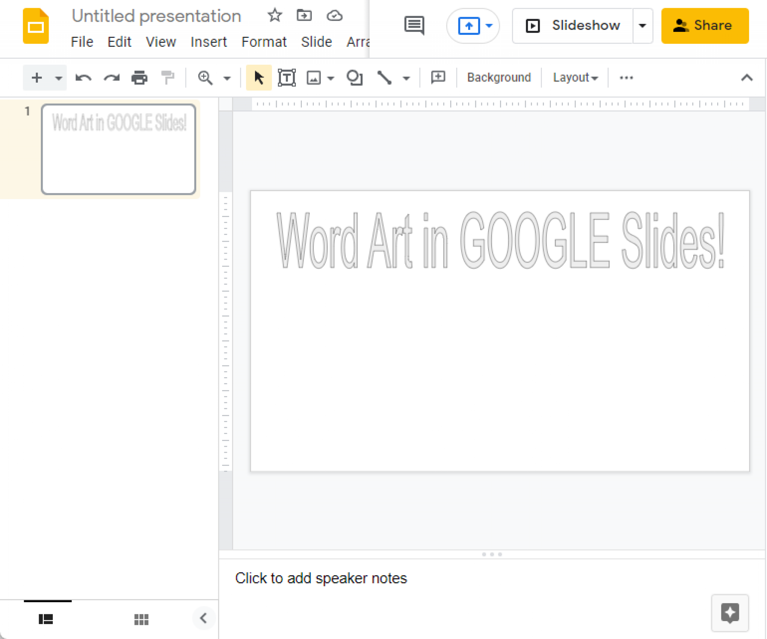
Task: Open the comment history icon
Action: (414, 25)
